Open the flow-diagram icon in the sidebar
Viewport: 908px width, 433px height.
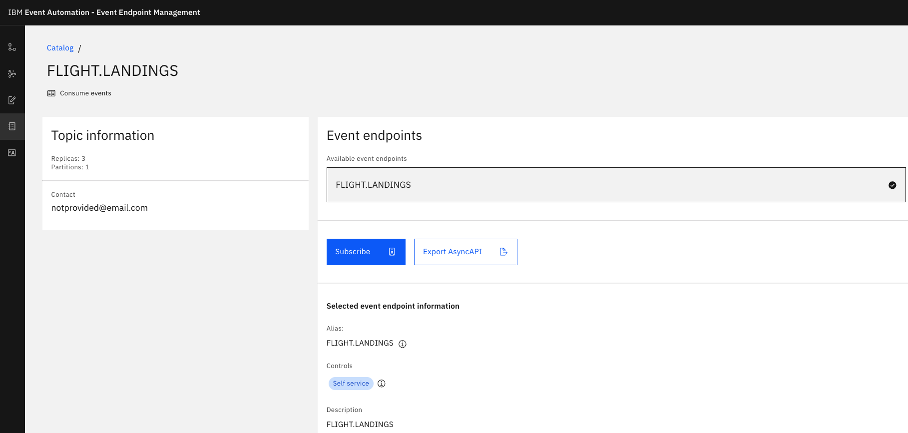[12, 47]
